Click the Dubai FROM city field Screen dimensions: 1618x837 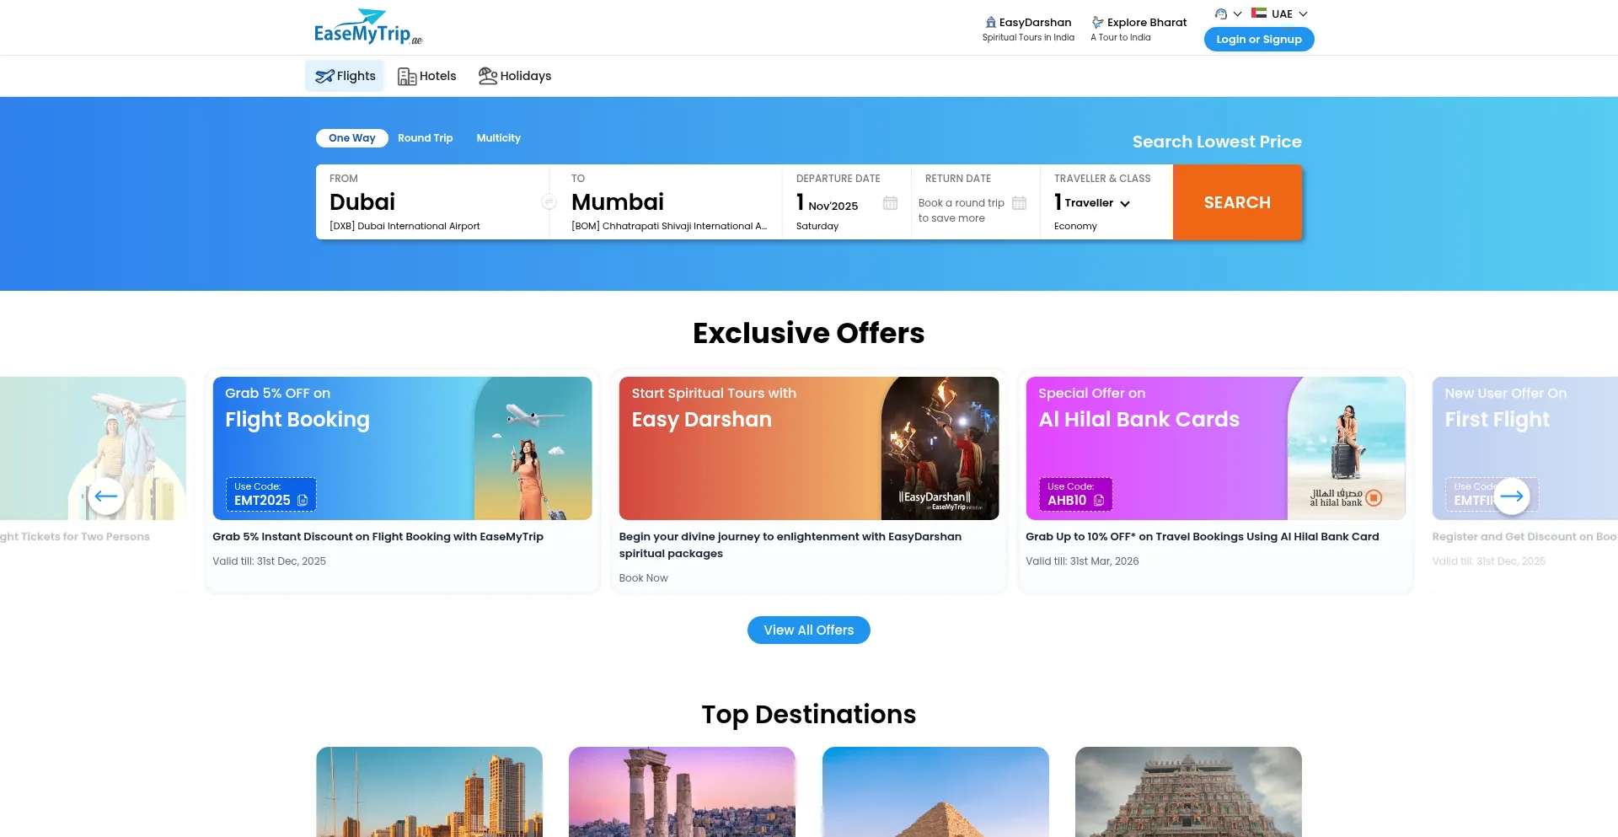pos(432,202)
